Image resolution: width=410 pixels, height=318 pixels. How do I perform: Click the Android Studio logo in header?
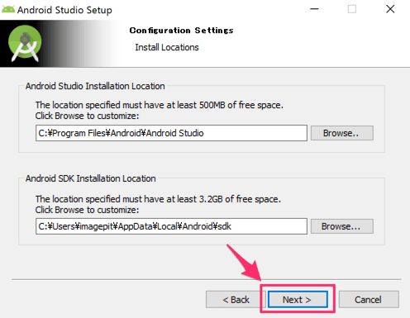coord(25,43)
